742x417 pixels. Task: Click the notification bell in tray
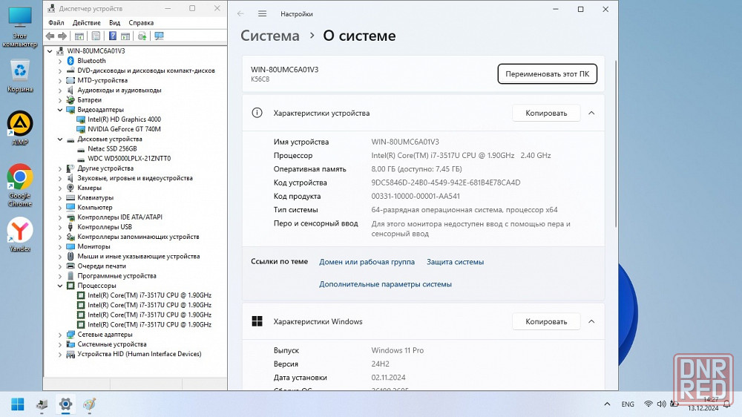727,404
